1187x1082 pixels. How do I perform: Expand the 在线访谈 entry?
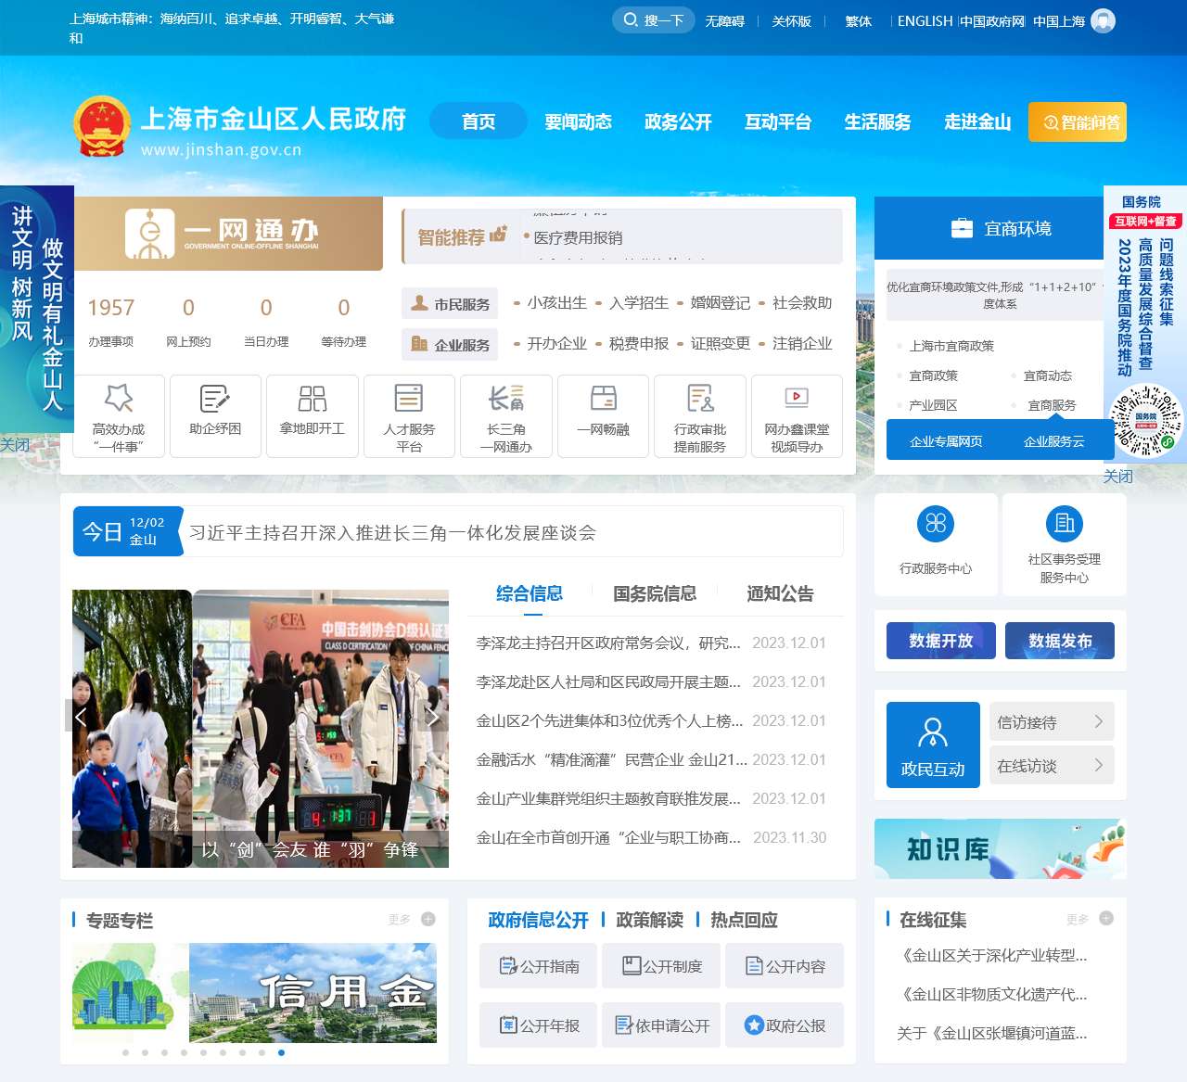(1052, 765)
